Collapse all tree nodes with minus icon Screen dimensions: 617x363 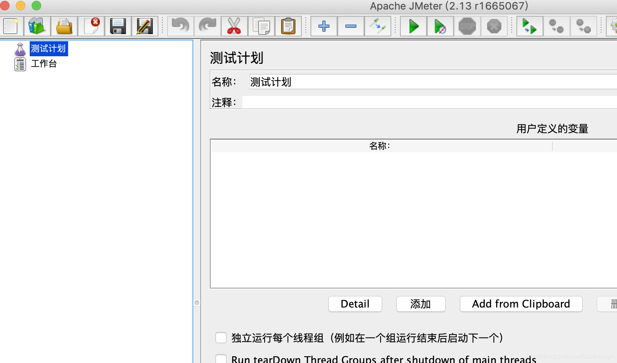351,27
